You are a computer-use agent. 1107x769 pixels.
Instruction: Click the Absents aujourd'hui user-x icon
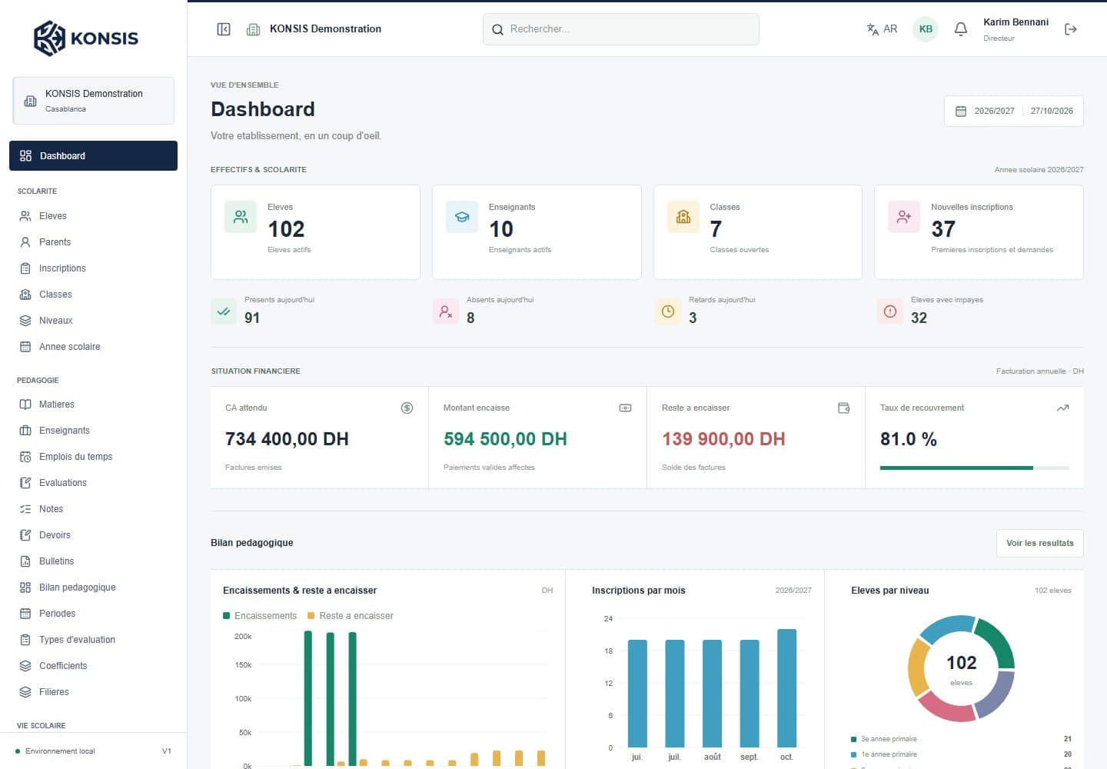tap(446, 311)
